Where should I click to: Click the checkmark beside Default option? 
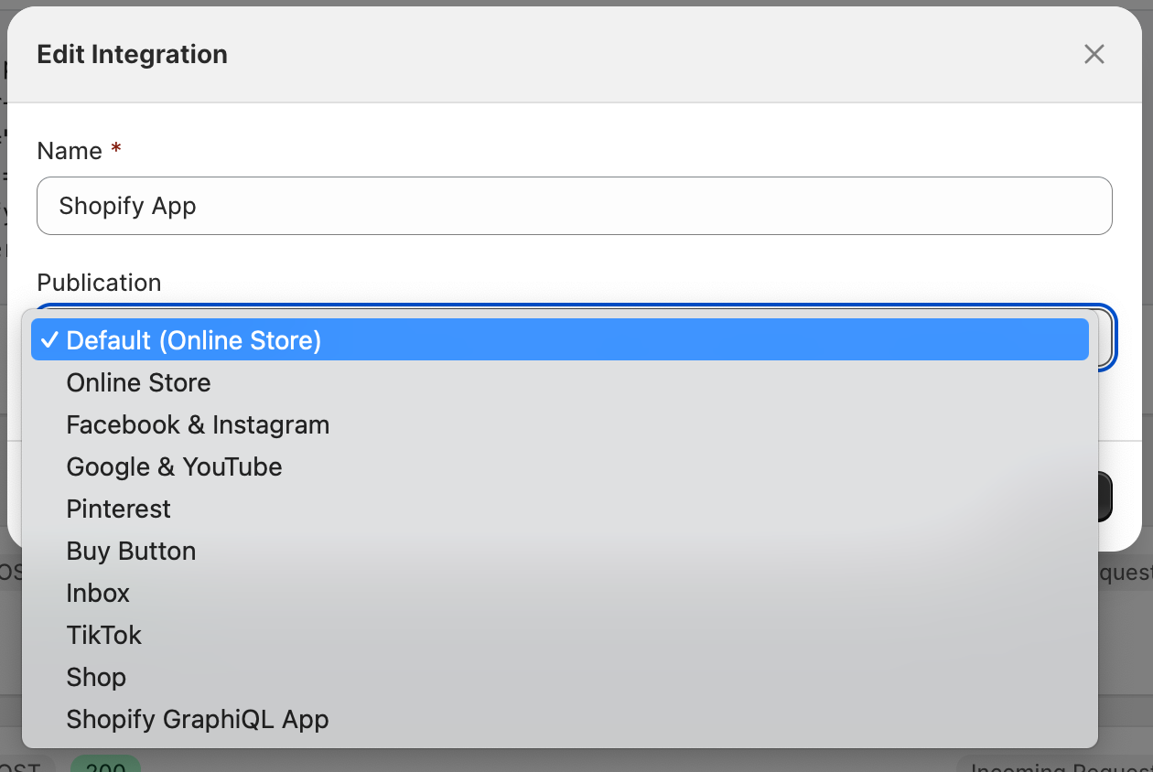point(49,340)
